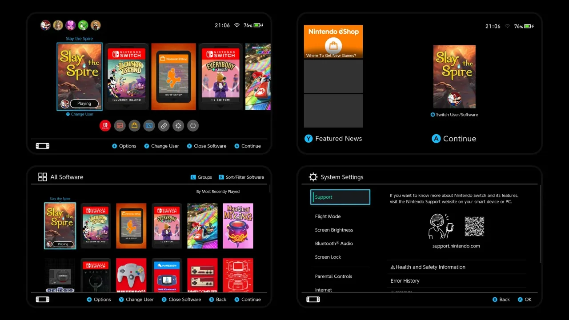The height and width of the screenshot is (320, 569).
Task: Open Groups in the All Software header
Action: coord(201,177)
